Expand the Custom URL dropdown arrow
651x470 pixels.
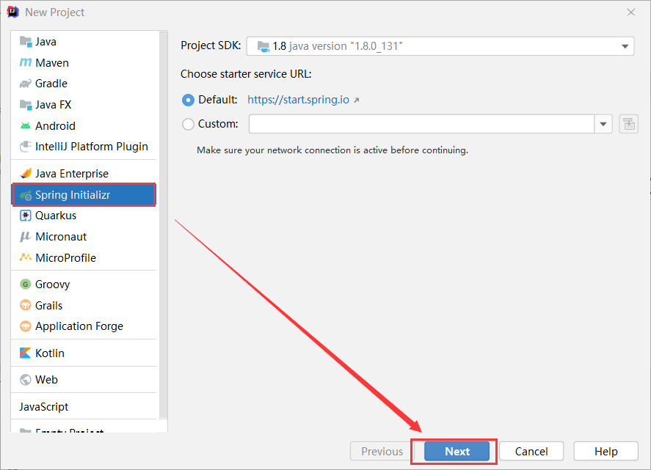pos(604,124)
